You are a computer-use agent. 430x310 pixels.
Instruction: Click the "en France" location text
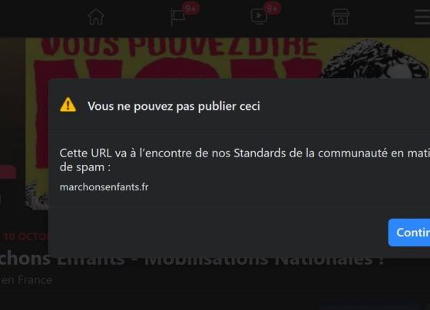pos(26,280)
